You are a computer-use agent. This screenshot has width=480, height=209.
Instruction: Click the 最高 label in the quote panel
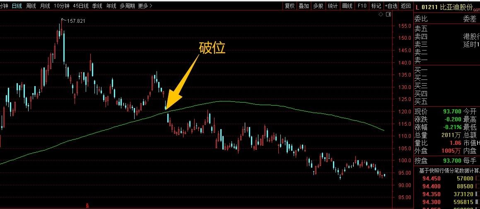coord(470,119)
